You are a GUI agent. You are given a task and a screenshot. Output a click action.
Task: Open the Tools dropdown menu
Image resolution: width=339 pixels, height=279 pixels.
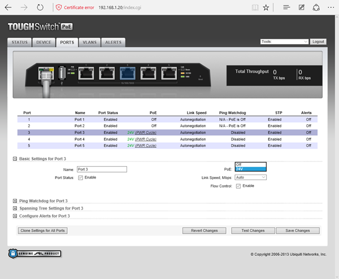click(x=284, y=42)
